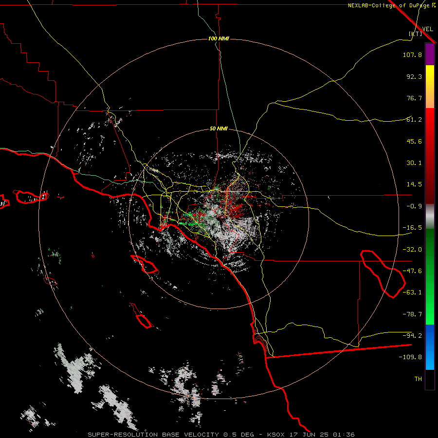438x438 pixels.
Task: Click the 50 NMI range ring label
Action: [x=219, y=129]
